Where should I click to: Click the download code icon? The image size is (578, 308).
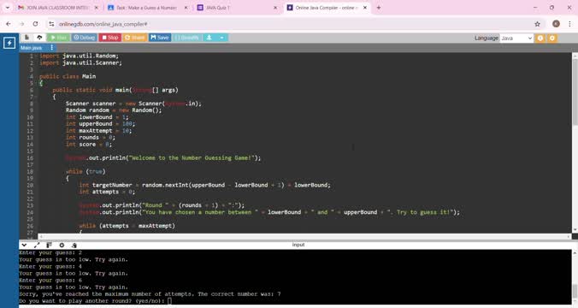coord(209,38)
